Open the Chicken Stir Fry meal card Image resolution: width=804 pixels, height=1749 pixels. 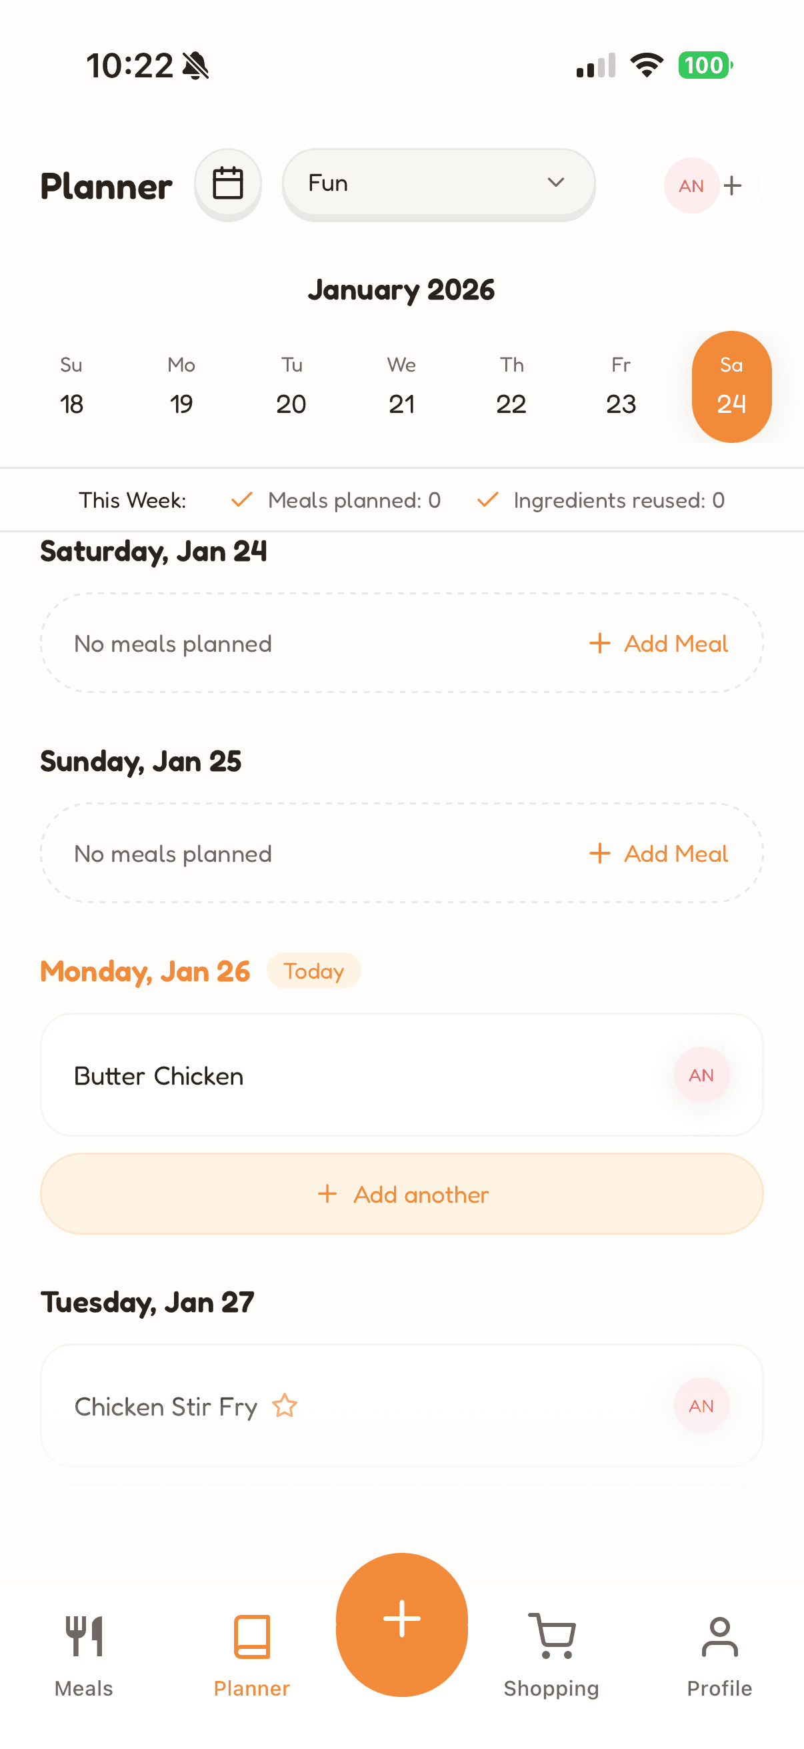(441, 1405)
